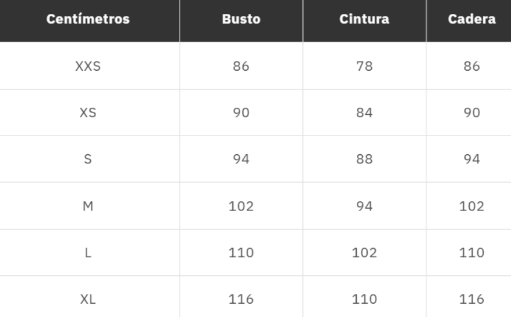Click the Cintura column header

coord(364,19)
